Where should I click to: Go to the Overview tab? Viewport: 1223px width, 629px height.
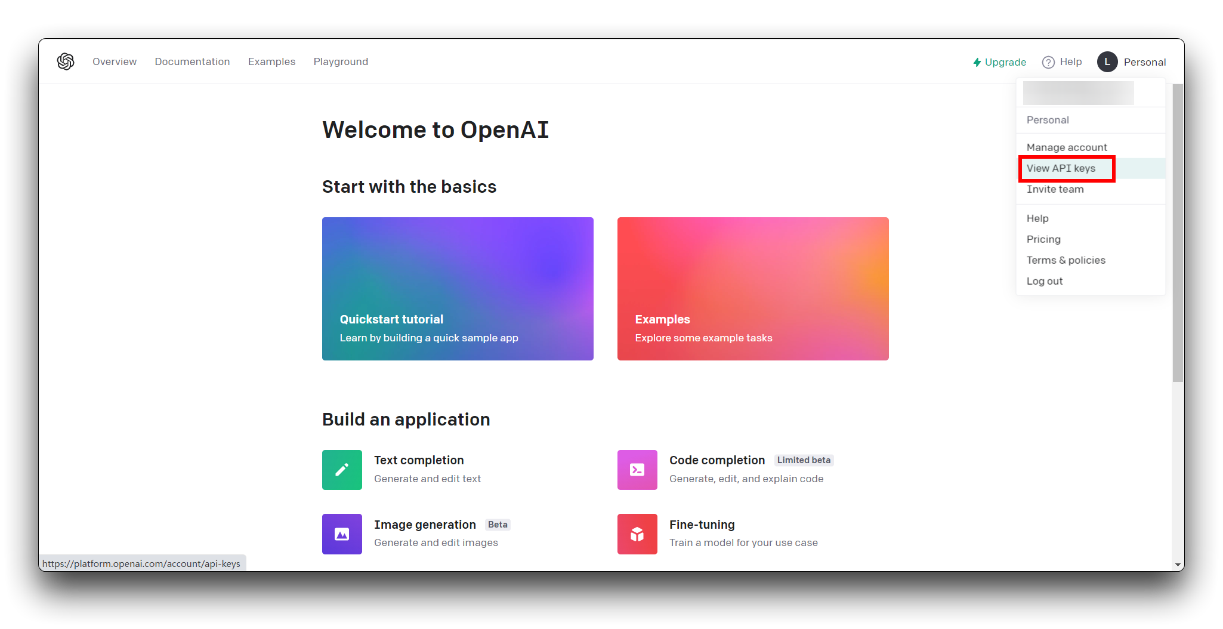coord(115,61)
